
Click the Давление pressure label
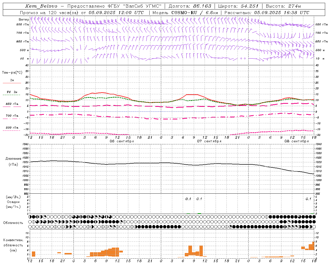(x=13, y=159)
